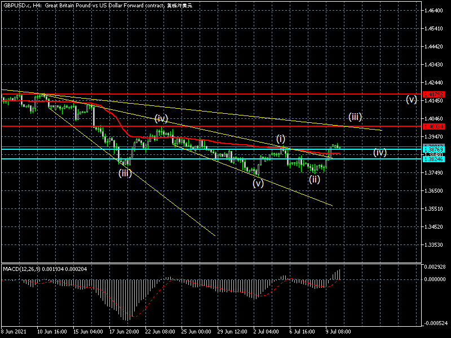451x338 pixels.
Task: Click the (v) label under the 2 Jul low
Action: tap(258, 183)
